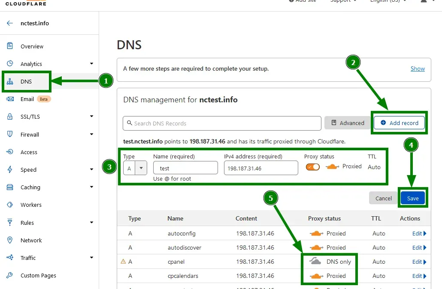Select DNS in the sidebar
442x289 pixels.
[x=26, y=81]
